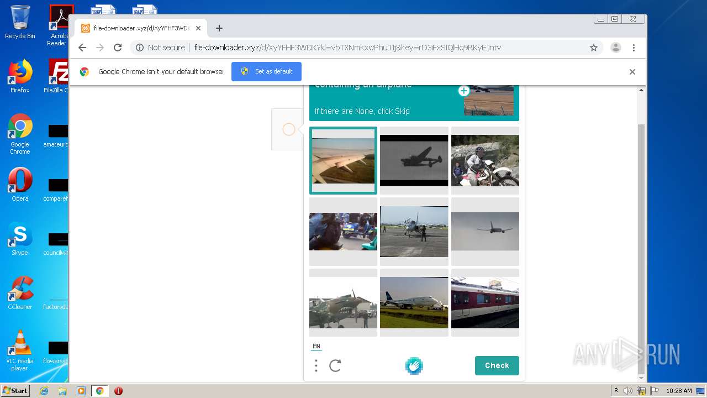Click the captcha checkbox circle

(x=288, y=129)
